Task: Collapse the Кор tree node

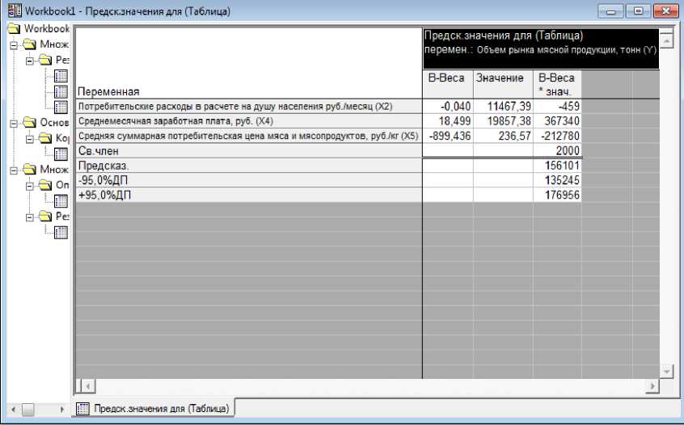Action: tap(30, 139)
